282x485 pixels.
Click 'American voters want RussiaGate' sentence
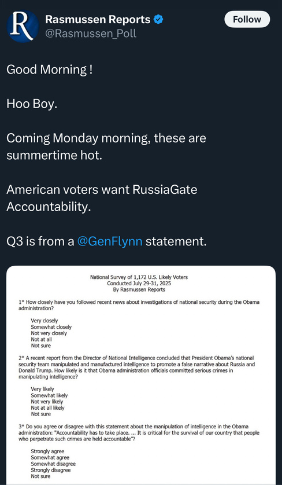click(x=102, y=198)
